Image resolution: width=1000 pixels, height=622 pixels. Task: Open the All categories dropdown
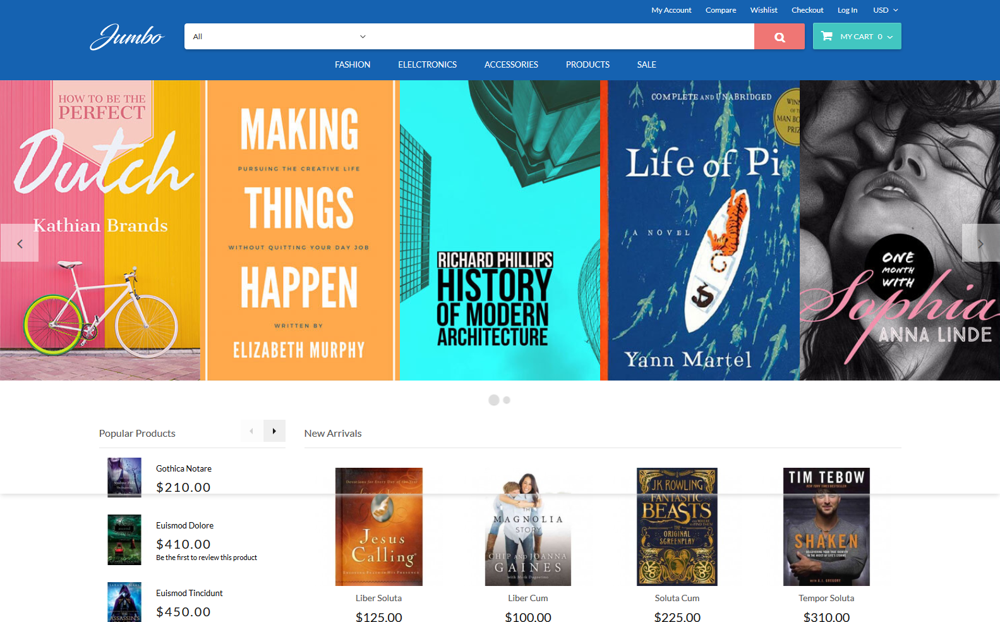[x=279, y=37]
